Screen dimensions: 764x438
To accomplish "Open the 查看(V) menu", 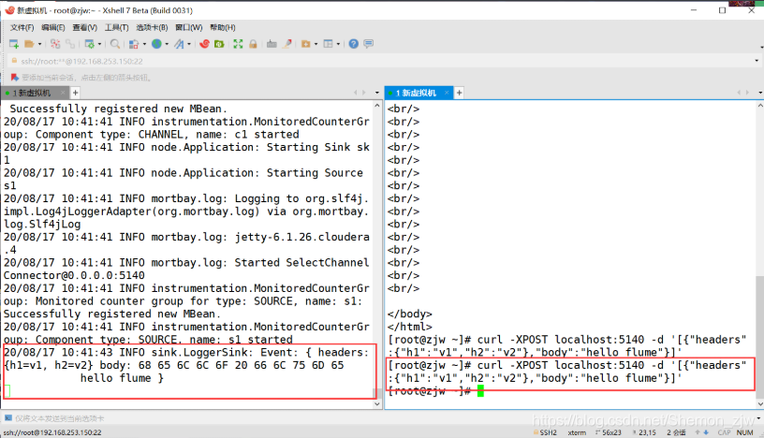I will coord(85,27).
